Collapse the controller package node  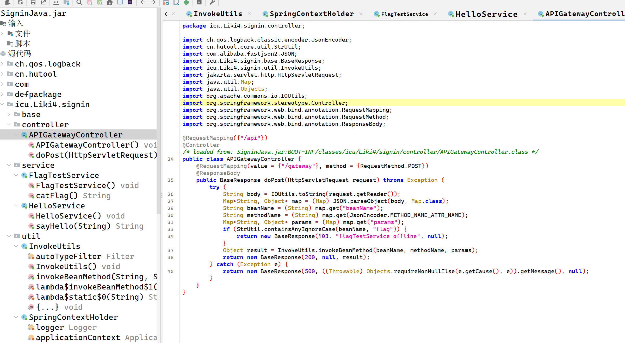click(9, 125)
